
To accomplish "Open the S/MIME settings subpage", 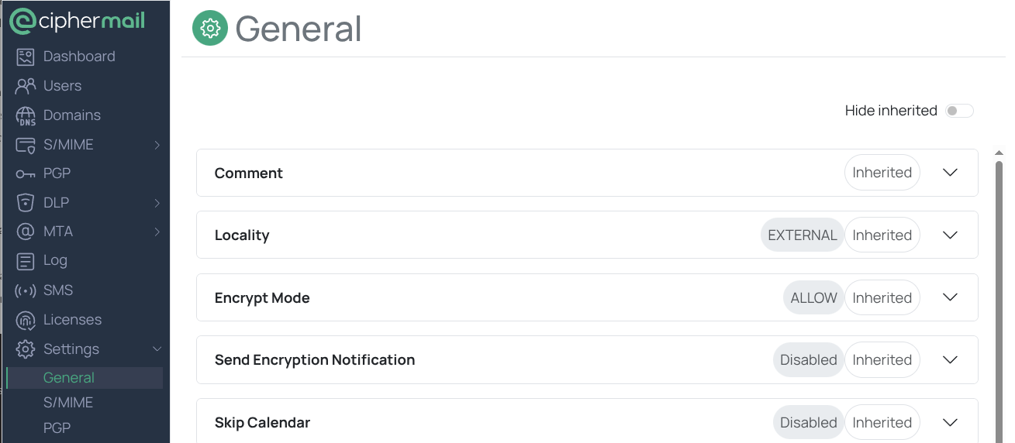I will point(68,403).
